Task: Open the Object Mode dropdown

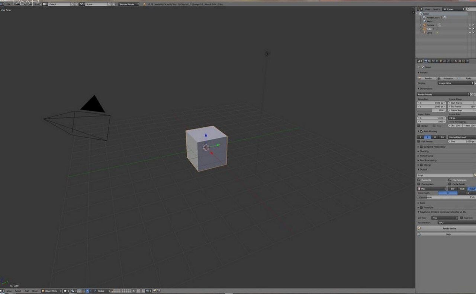Action: point(51,291)
